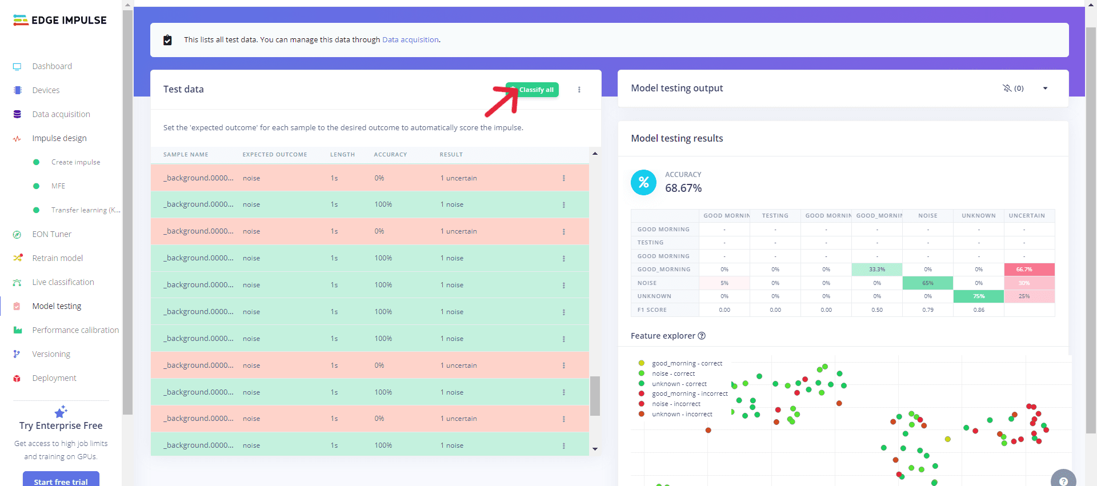Viewport: 1097px width, 486px height.
Task: Click the Devices sidebar icon
Action: [17, 90]
